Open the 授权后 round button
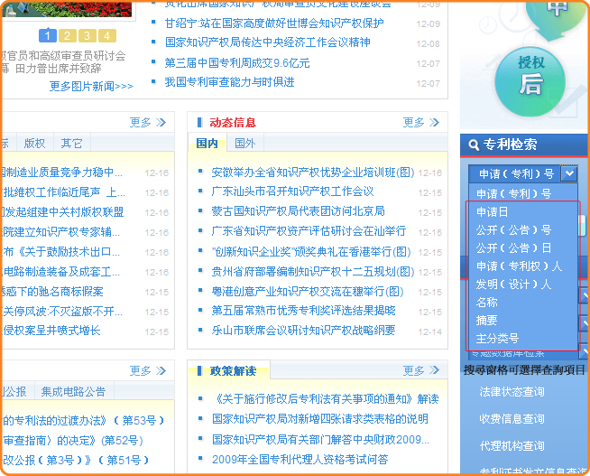Viewport: 590px width, 476px height. 530,82
